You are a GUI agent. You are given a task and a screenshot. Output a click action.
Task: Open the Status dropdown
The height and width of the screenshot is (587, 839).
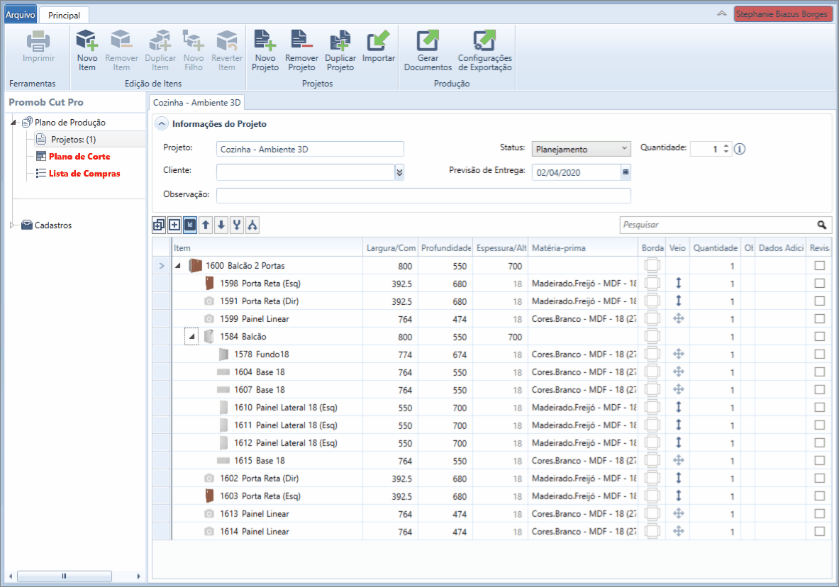(581, 149)
